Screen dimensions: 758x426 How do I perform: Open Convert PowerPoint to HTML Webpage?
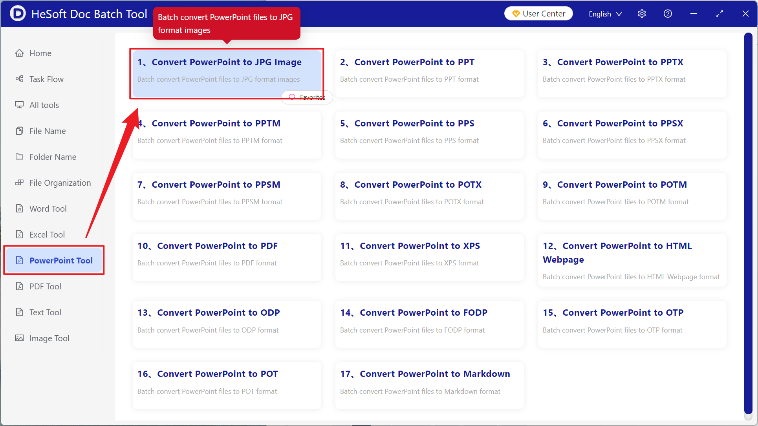click(632, 260)
